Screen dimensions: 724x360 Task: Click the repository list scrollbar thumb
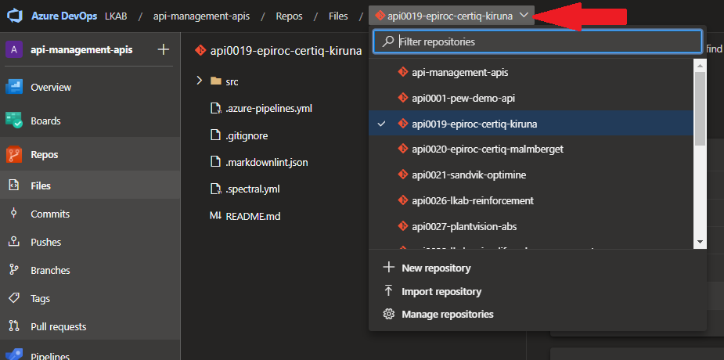coord(700,109)
